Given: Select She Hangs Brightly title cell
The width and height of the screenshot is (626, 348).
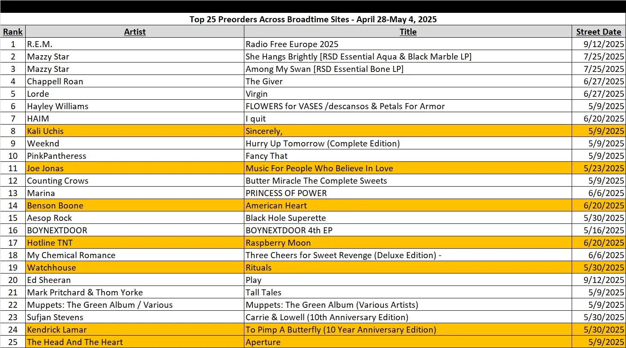Looking at the screenshot, I should point(408,57).
